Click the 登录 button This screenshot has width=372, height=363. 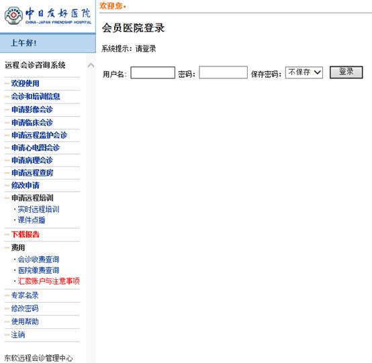pos(346,72)
